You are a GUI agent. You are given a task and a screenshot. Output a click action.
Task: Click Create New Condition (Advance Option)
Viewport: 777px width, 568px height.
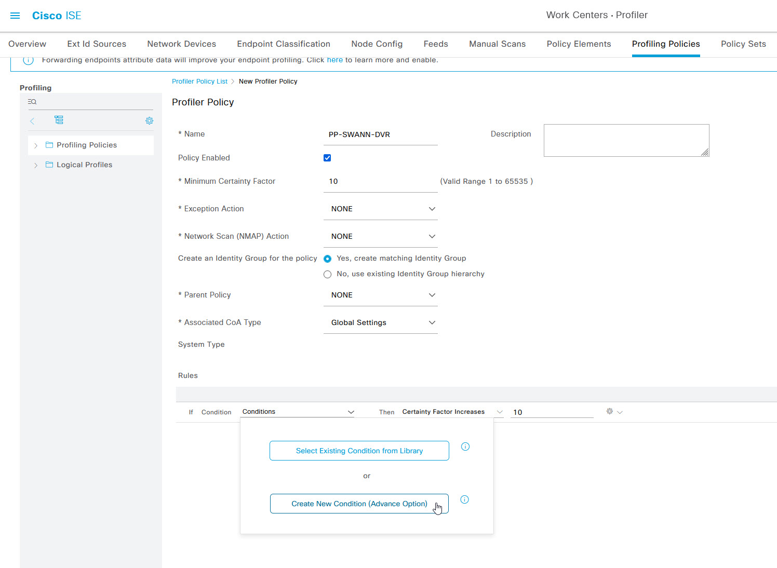coord(359,504)
